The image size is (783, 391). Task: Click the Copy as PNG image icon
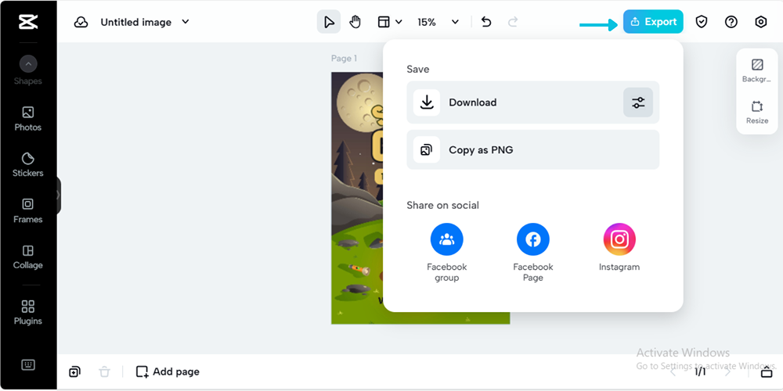coord(427,149)
